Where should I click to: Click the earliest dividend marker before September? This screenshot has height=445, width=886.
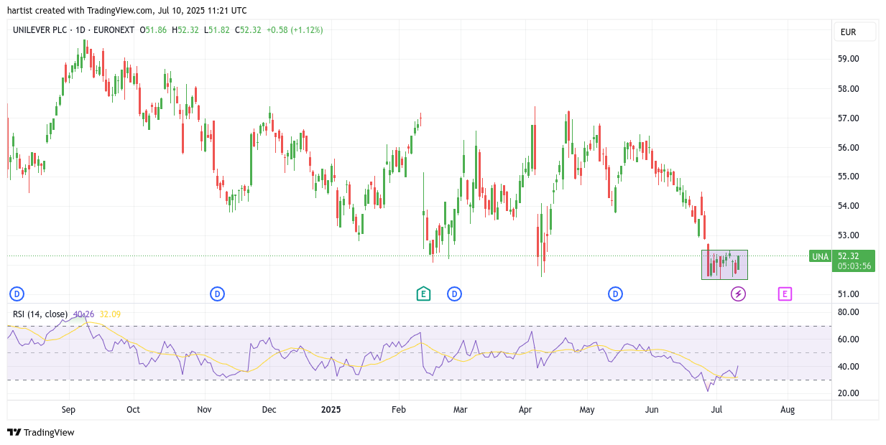click(17, 294)
